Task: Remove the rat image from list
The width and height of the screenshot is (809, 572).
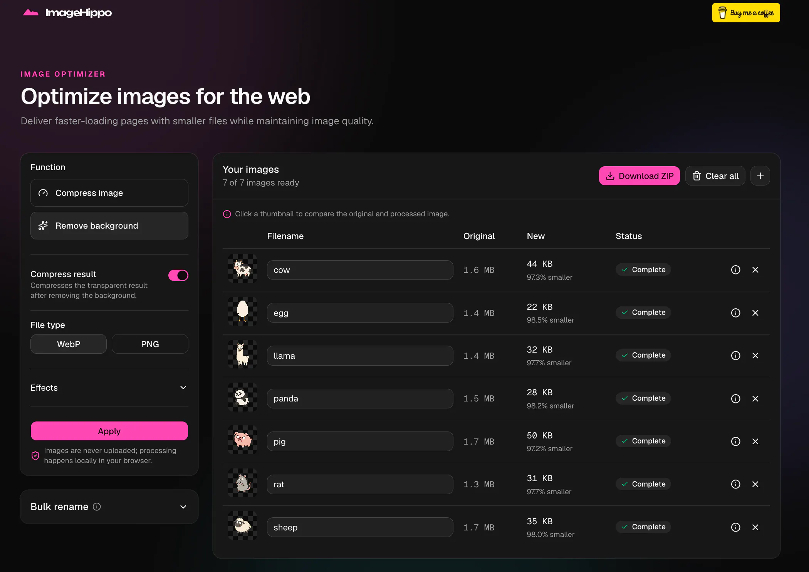Action: pos(755,484)
